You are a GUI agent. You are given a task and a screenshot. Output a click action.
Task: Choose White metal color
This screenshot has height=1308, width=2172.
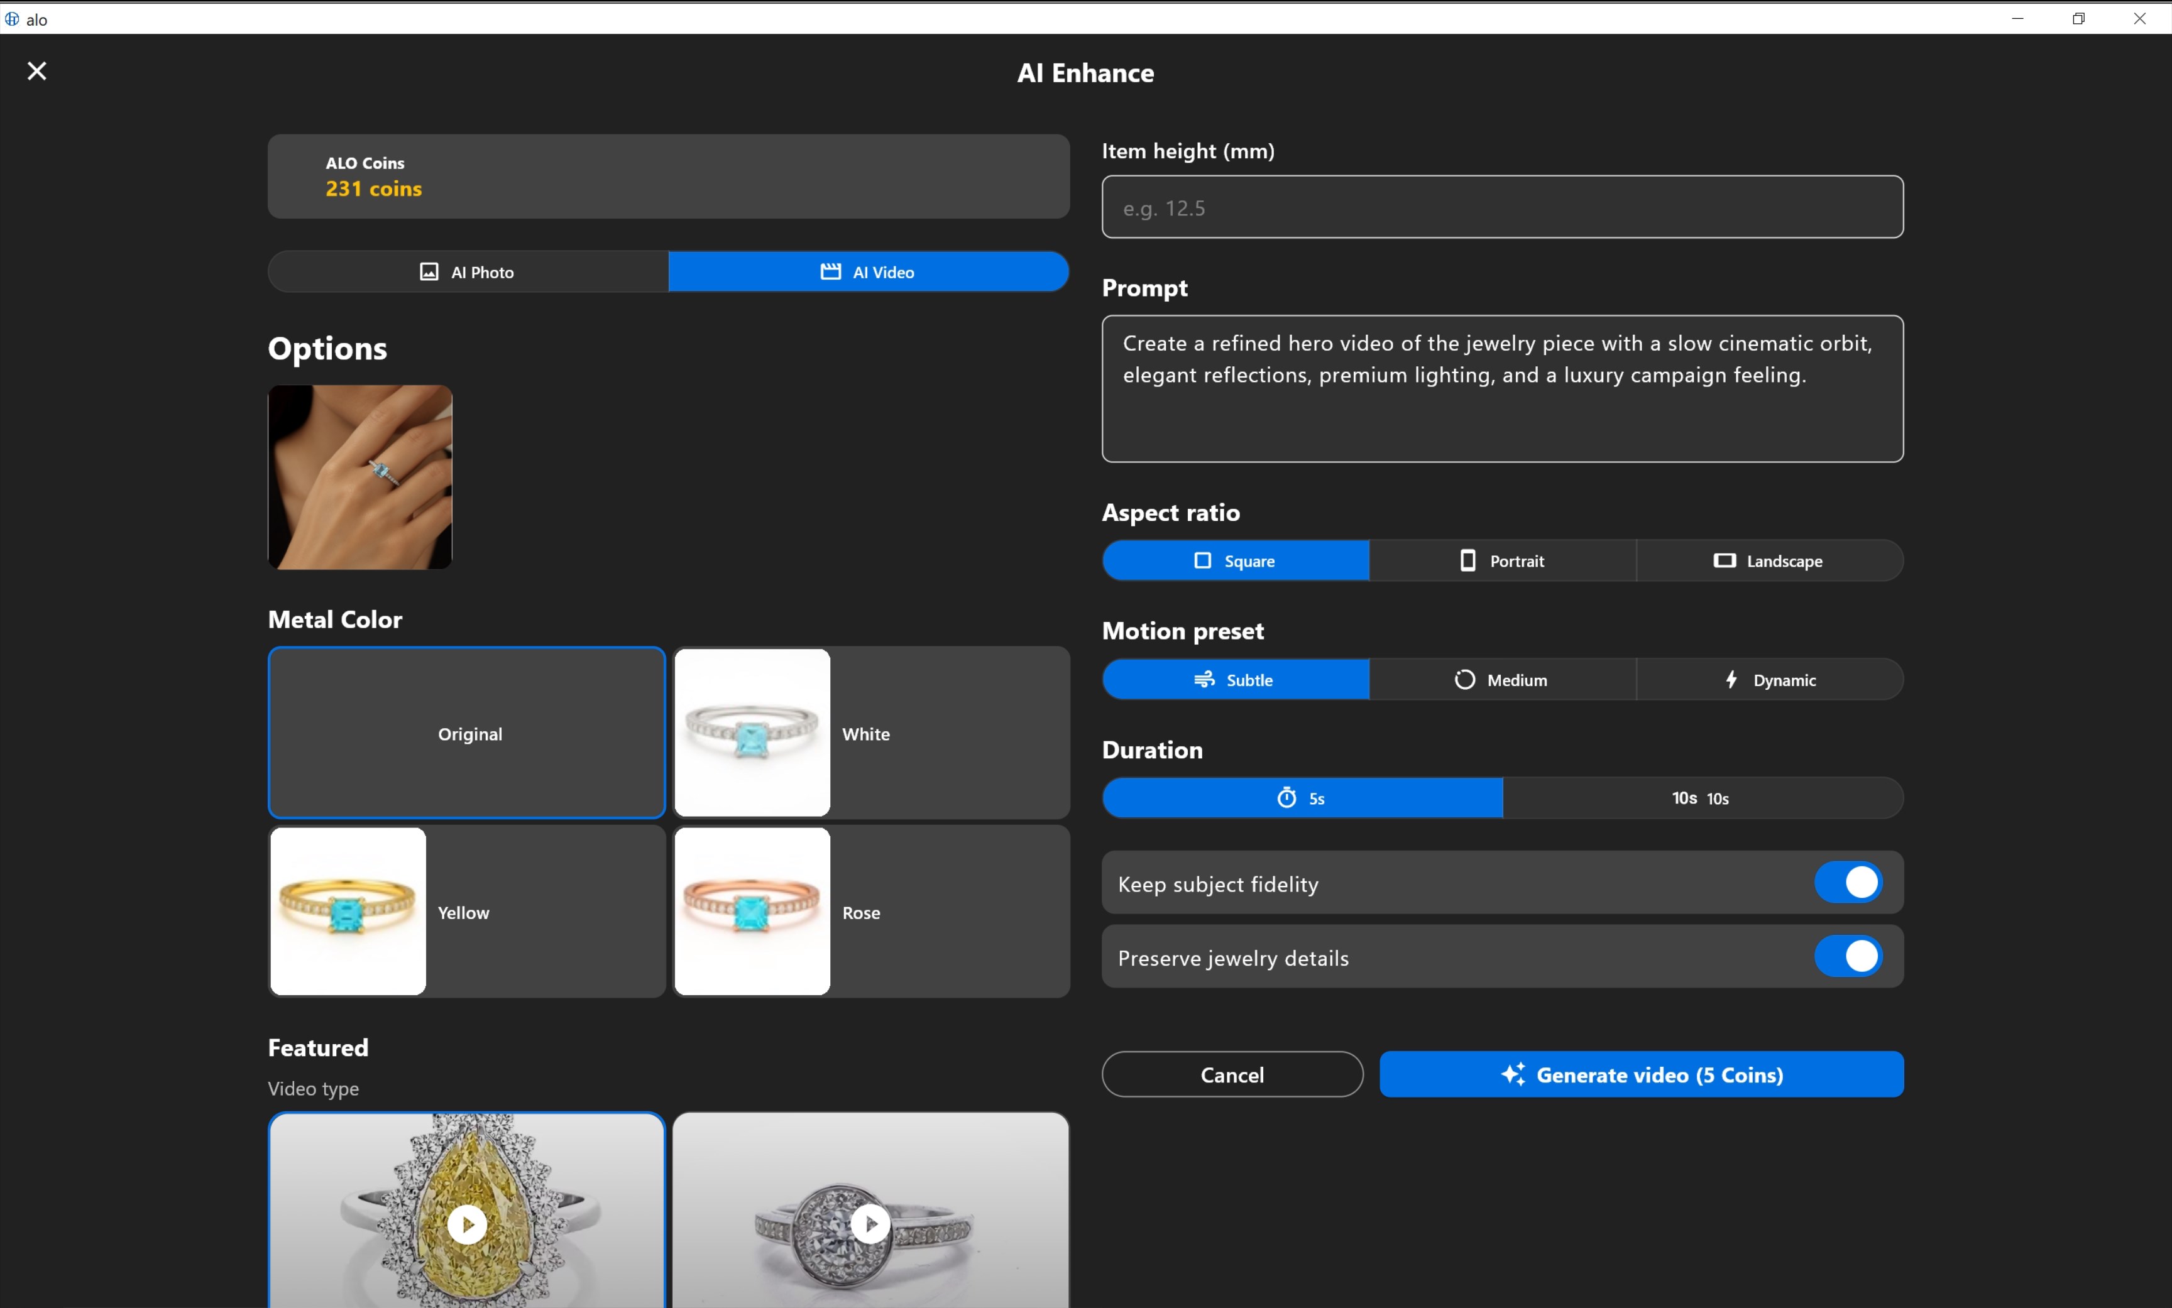[872, 733]
